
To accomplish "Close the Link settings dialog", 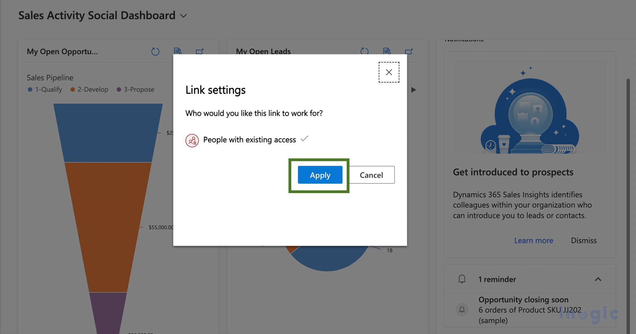I will click(389, 71).
